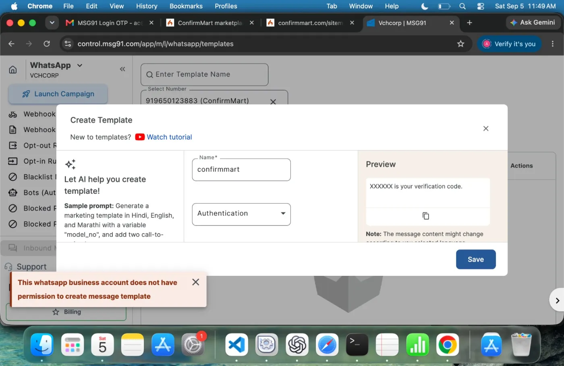Screen dimensions: 564x366
Task: Open the Bots item in the sidebar
Action: click(x=32, y=192)
